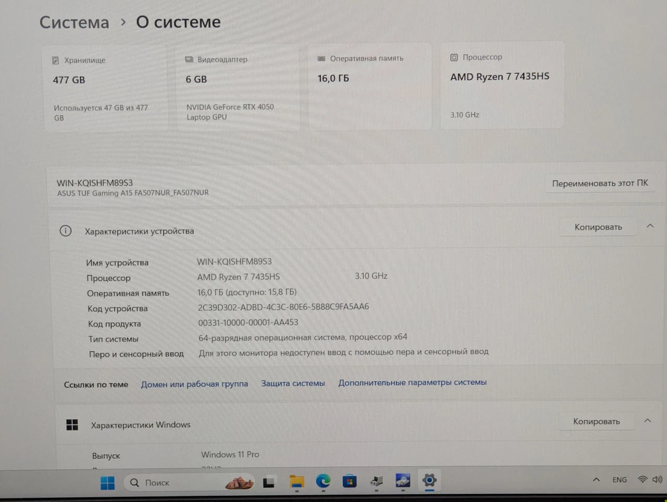This screenshot has height=502, width=667.
Task: Copy Windows specs with Копировать button
Action: click(597, 421)
